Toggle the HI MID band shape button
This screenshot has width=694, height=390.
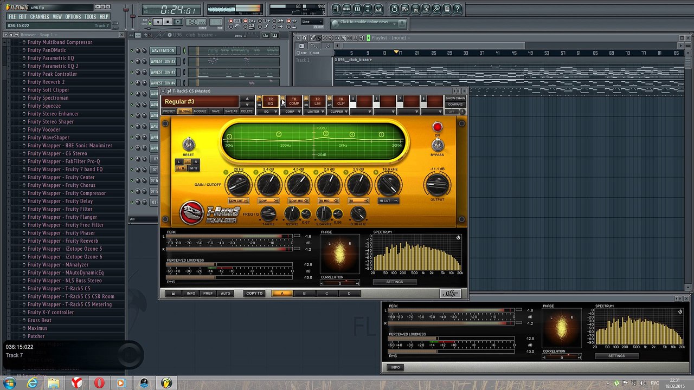328,201
